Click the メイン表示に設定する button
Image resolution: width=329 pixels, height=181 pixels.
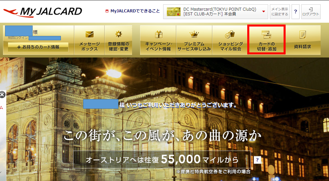tap(280, 12)
